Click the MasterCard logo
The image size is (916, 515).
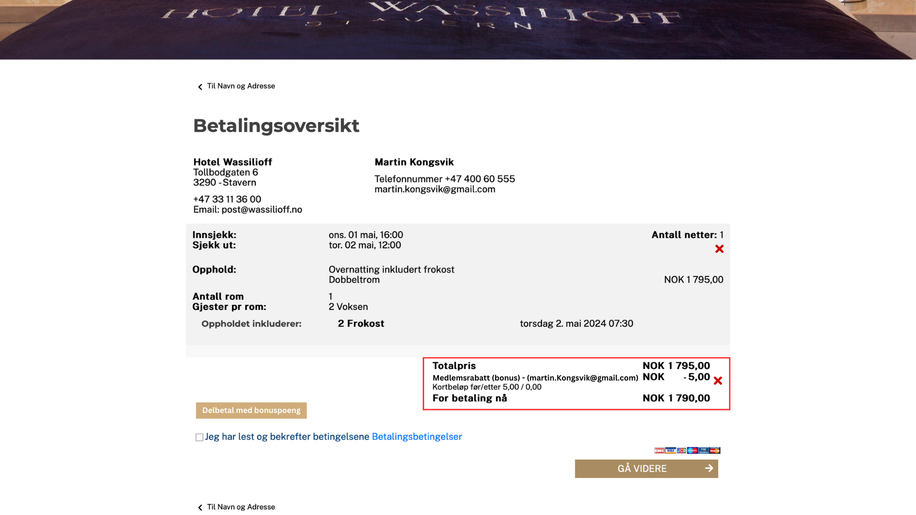(715, 450)
